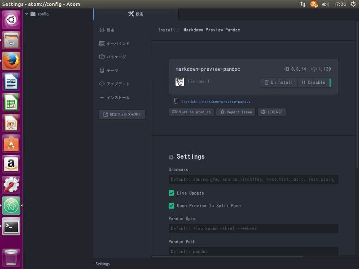Focus the Pandoc Opts input field
This screenshot has width=359, height=269.
253,229
